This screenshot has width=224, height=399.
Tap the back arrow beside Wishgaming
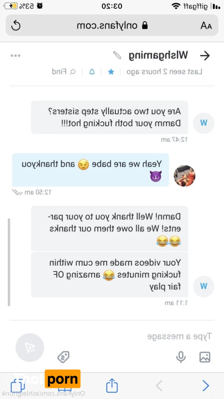point(205,56)
